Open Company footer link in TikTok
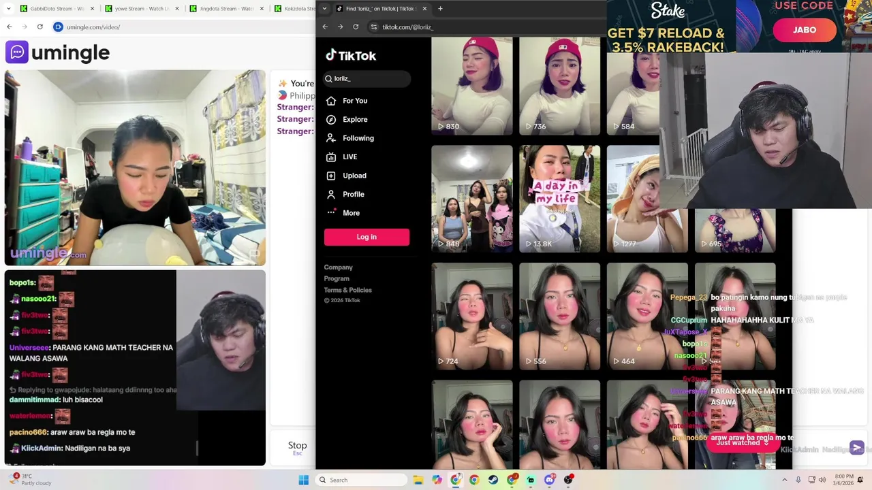This screenshot has height=490, width=872. 338,267
